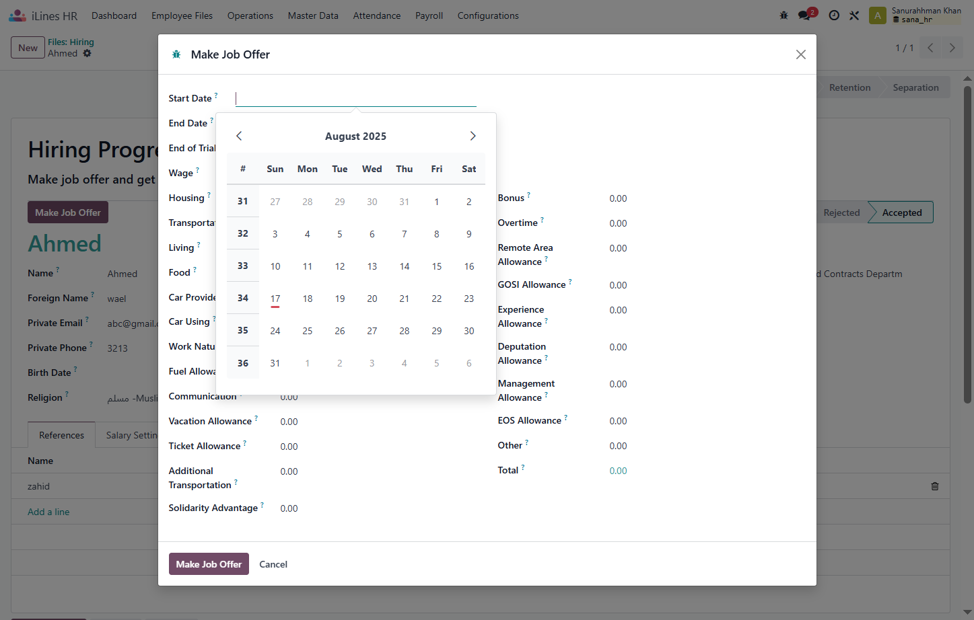Screen dimensions: 974x620
Task: Open the Dashboard menu
Action: 114,15
